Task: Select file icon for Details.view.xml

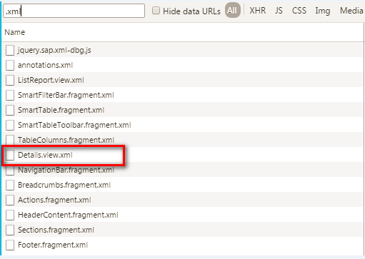Action: coord(10,155)
